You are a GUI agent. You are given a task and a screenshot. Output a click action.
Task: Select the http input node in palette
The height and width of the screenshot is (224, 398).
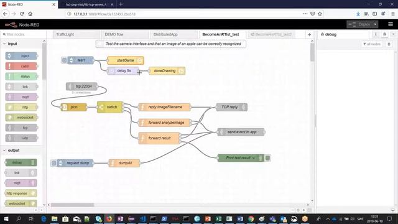coord(21,107)
